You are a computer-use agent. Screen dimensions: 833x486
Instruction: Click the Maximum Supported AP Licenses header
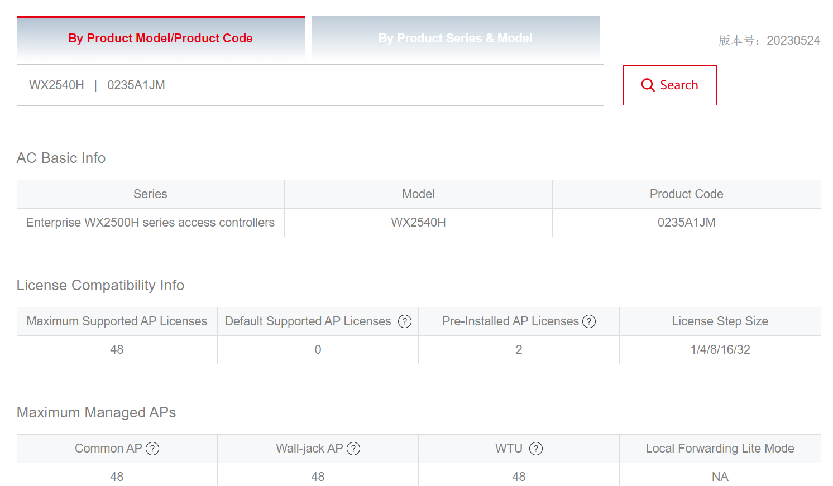tap(117, 321)
